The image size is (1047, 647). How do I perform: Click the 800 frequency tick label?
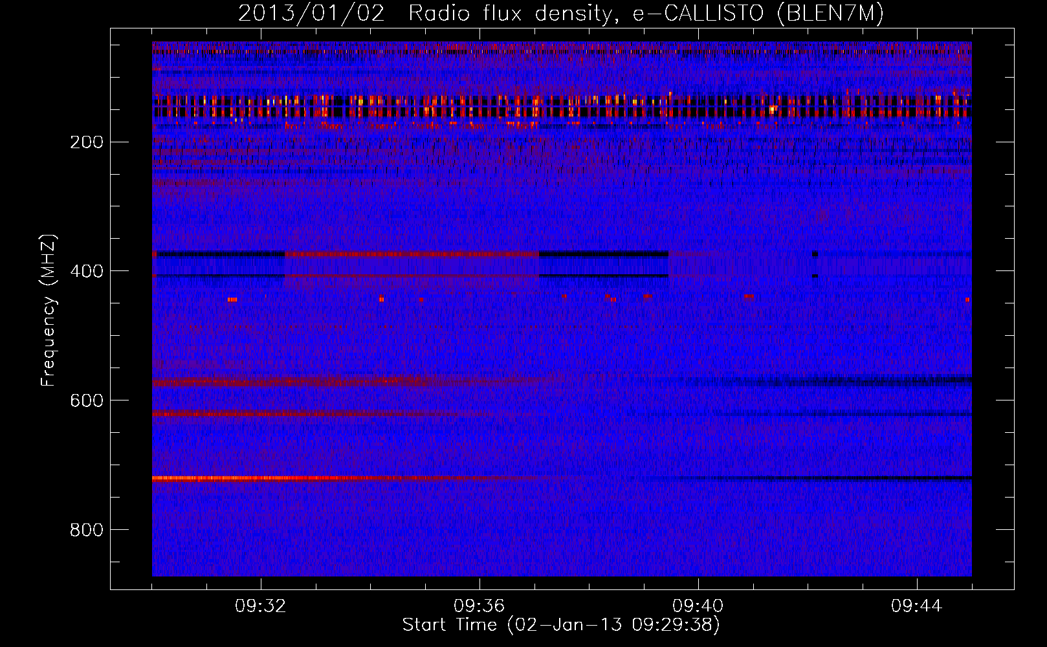pos(87,530)
